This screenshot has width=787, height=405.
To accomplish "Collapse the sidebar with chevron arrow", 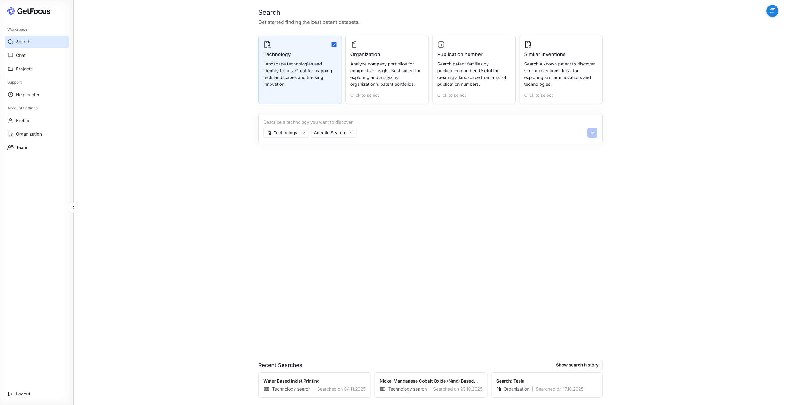I will point(73,207).
